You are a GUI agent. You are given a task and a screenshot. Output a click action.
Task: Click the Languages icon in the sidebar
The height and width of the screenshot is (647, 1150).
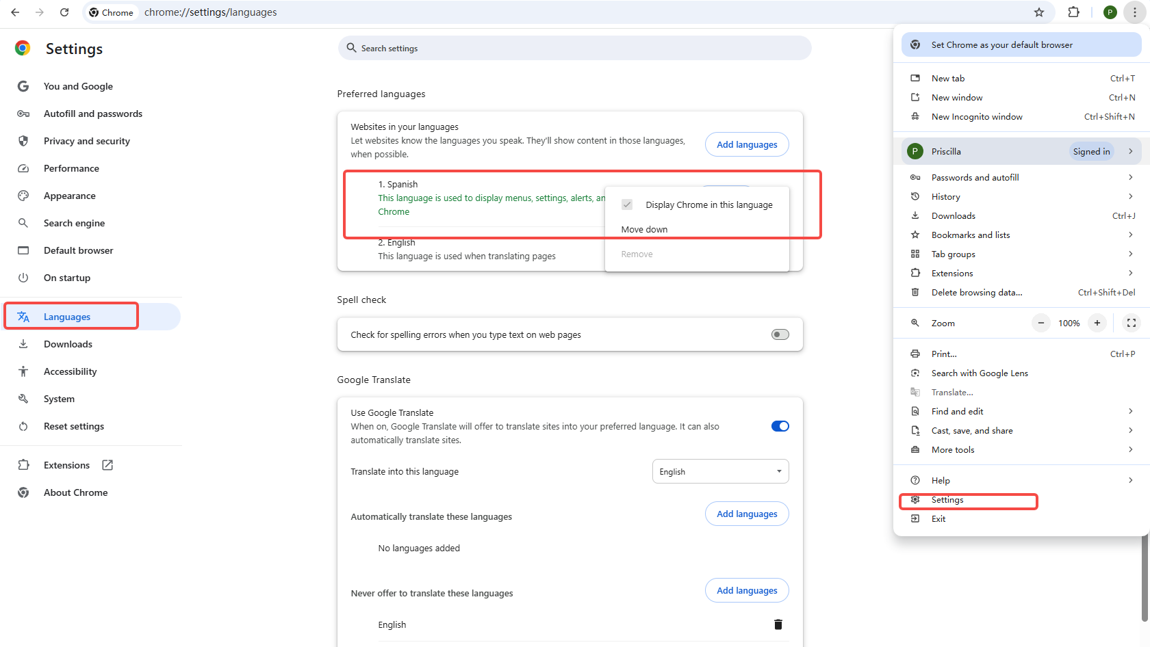[x=23, y=316]
